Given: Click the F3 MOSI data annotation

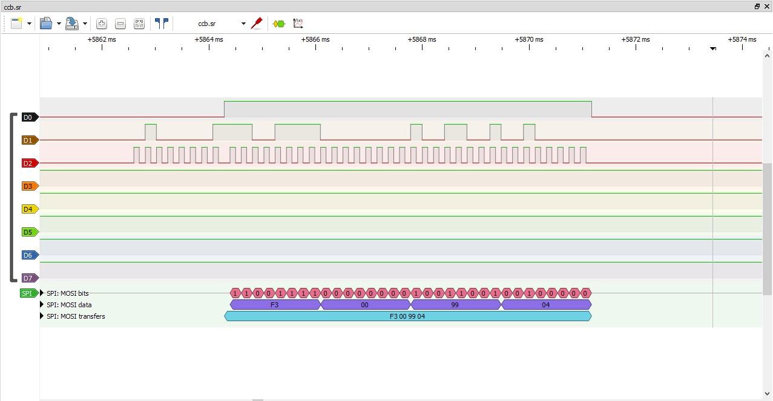Looking at the screenshot, I should tap(275, 305).
